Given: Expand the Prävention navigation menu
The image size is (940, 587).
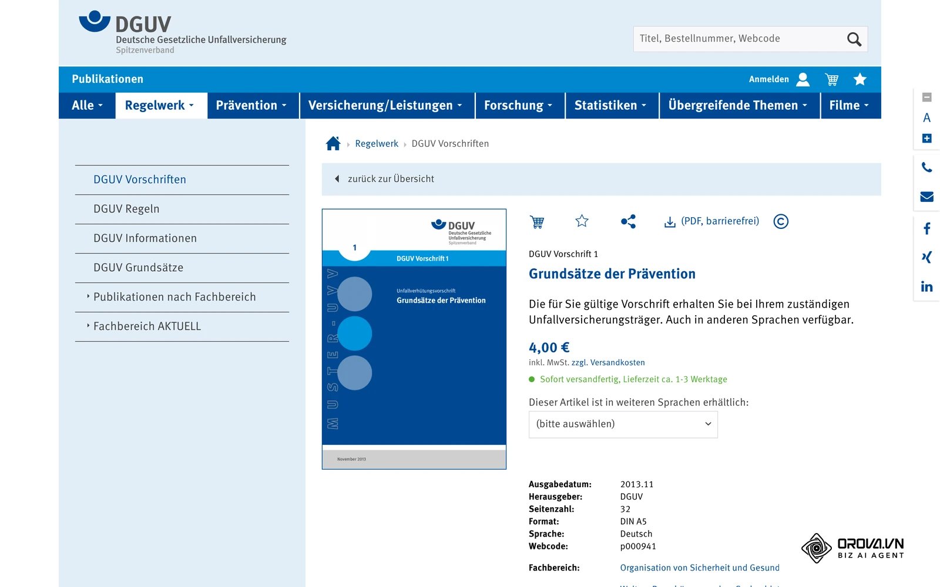Looking at the screenshot, I should 253,106.
